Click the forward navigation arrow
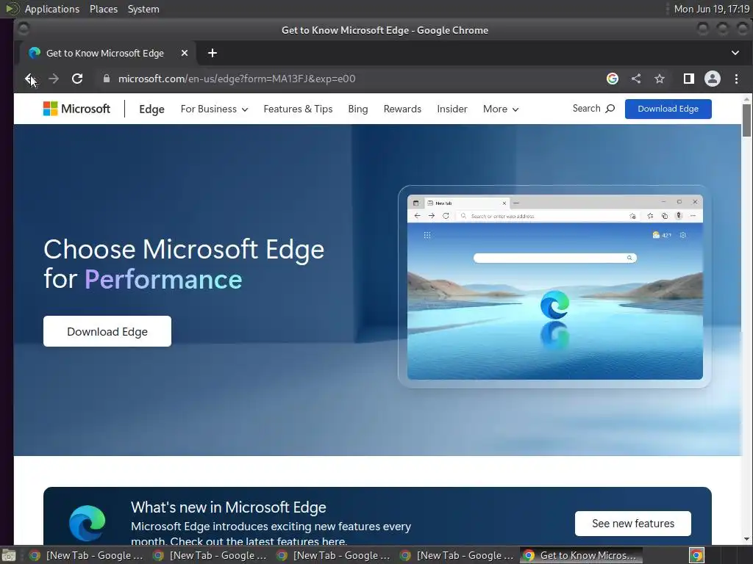 (54, 79)
